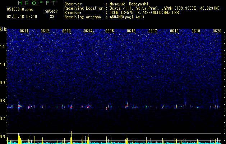Select the ICOM IC-575 receiver details
The height and width of the screenshot is (144, 226).
click(144, 13)
